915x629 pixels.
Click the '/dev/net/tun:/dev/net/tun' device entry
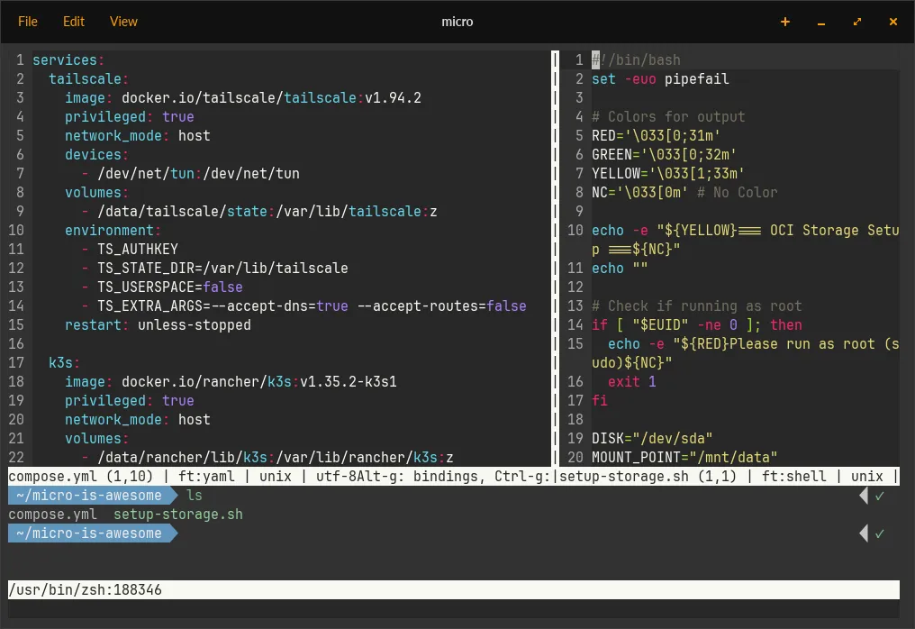[x=198, y=173]
